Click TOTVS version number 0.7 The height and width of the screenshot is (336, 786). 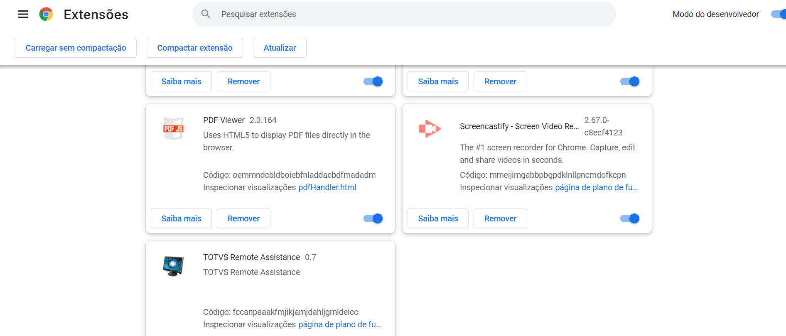310,257
